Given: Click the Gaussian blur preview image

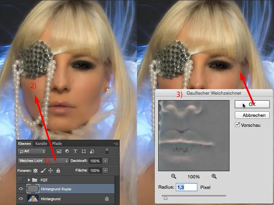Looking at the screenshot, I should (194, 136).
